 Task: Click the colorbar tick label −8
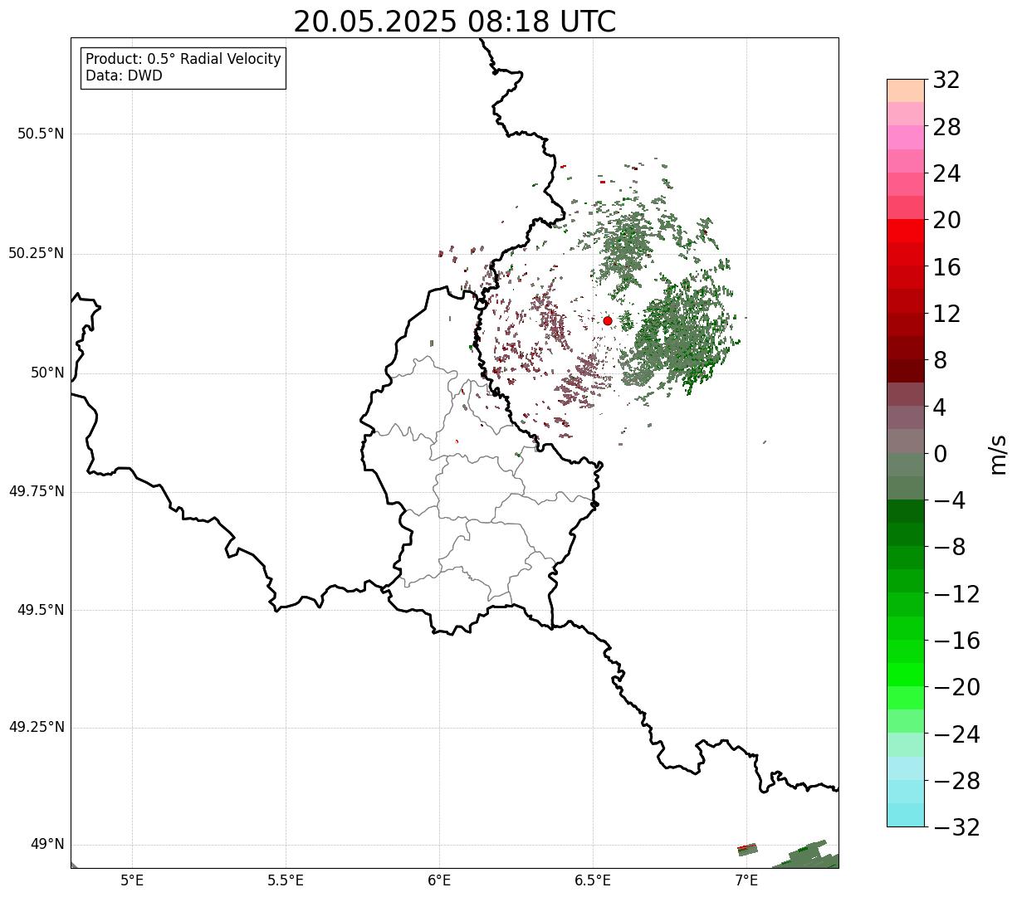tap(950, 547)
